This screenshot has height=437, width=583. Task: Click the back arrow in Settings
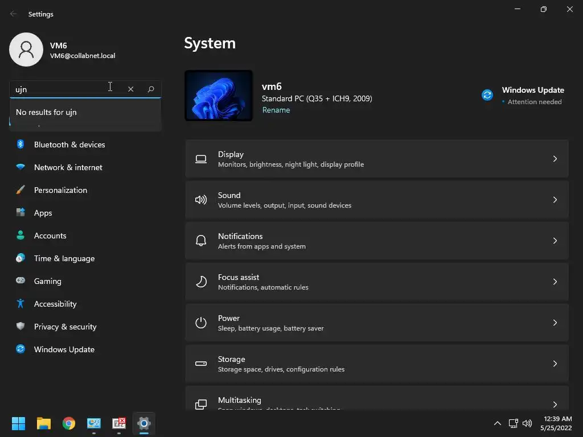14,14
